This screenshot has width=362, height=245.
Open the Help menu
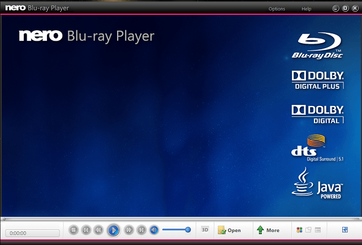[x=307, y=9]
